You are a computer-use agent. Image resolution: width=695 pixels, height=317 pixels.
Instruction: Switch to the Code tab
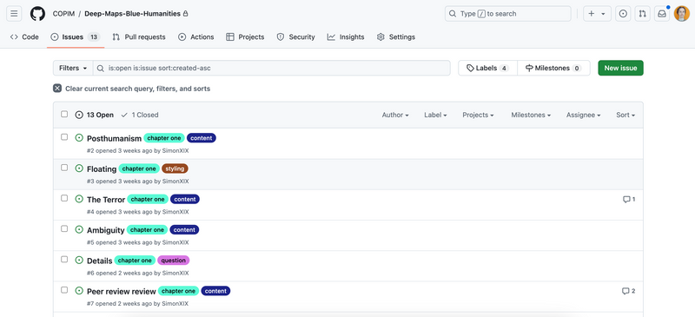(x=24, y=36)
